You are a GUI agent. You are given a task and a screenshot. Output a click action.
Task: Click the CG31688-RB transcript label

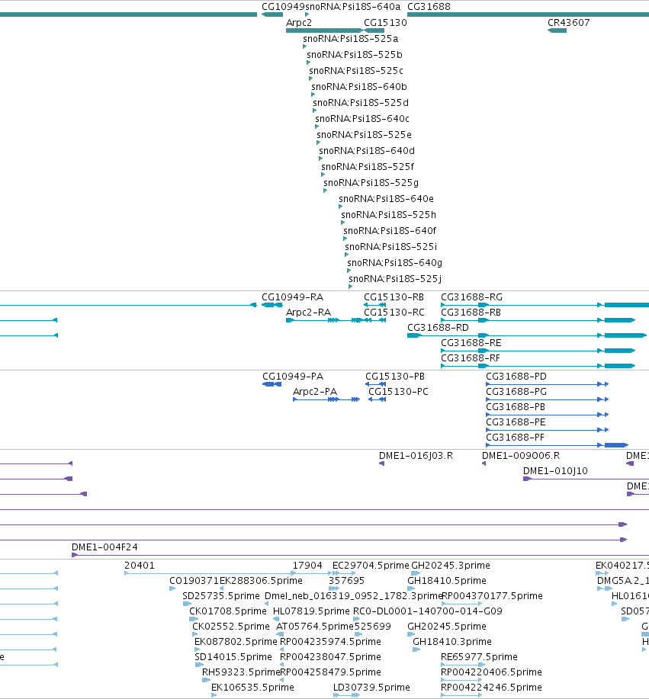471,313
